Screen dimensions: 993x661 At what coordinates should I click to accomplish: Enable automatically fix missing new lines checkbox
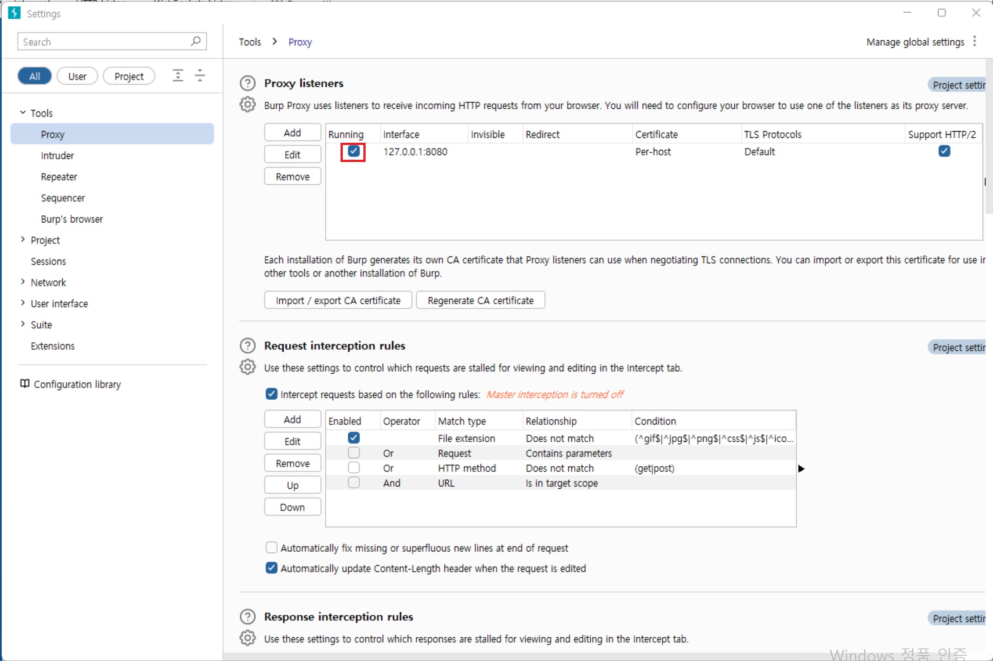(x=271, y=547)
